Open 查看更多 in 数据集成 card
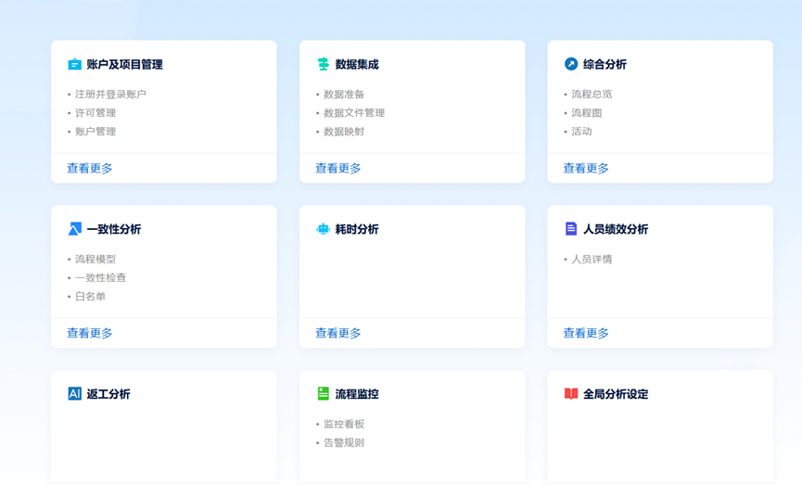802x485 pixels. point(338,169)
